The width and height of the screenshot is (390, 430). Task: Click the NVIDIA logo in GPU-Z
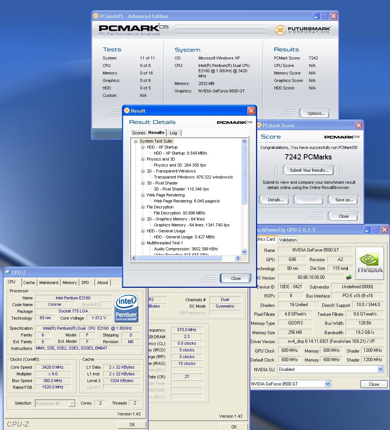pyautogui.click(x=369, y=263)
